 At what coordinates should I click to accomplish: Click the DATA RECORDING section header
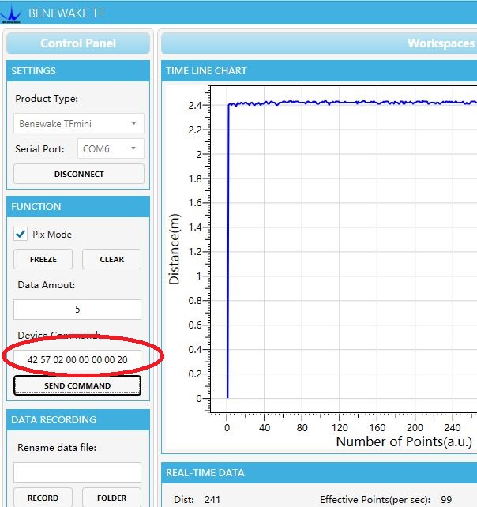point(78,419)
